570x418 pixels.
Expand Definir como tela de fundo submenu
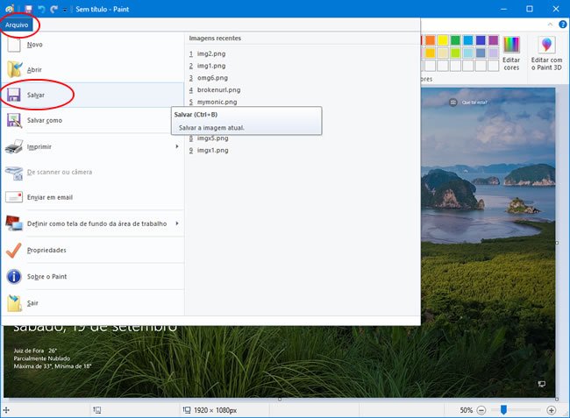[177, 224]
